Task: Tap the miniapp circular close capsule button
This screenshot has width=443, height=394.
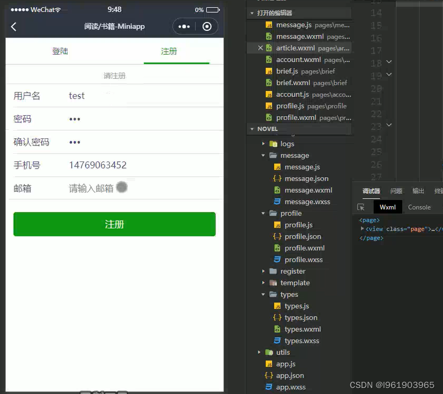Action: coord(207,26)
